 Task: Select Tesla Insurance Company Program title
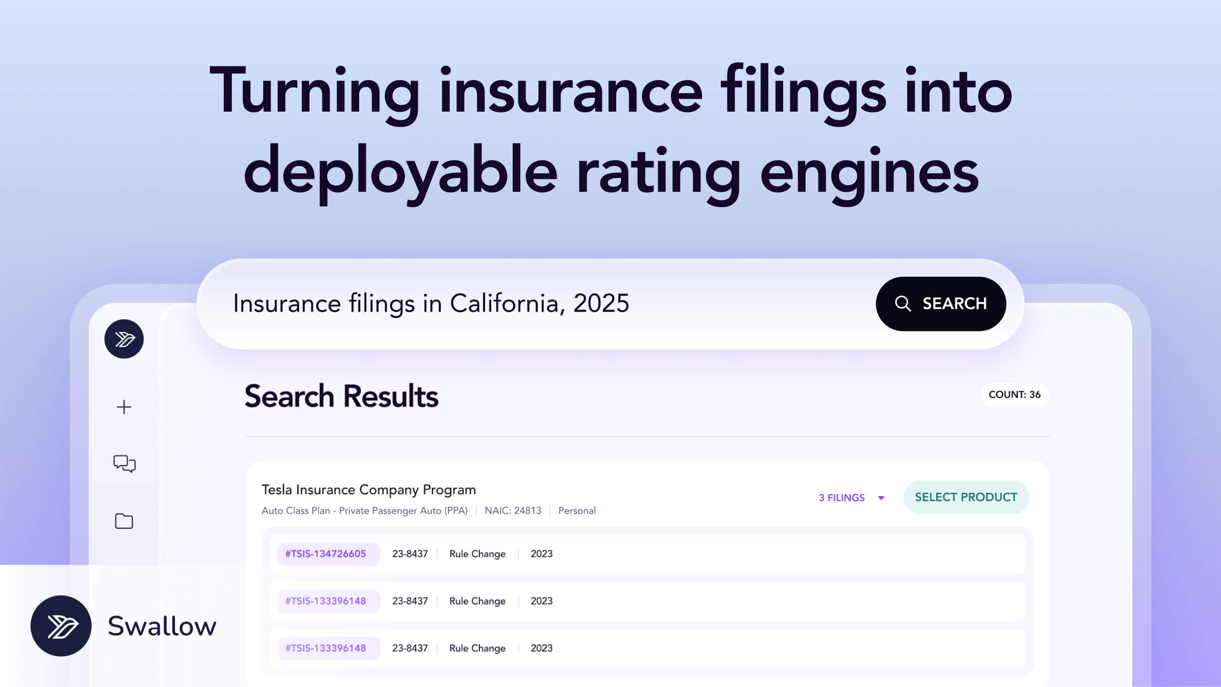[368, 489]
